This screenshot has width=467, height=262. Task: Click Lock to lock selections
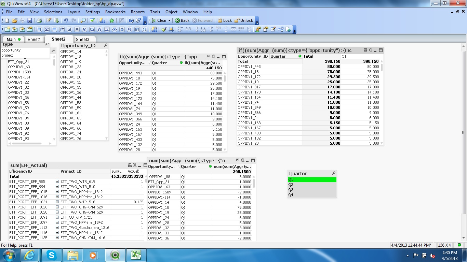point(225,20)
